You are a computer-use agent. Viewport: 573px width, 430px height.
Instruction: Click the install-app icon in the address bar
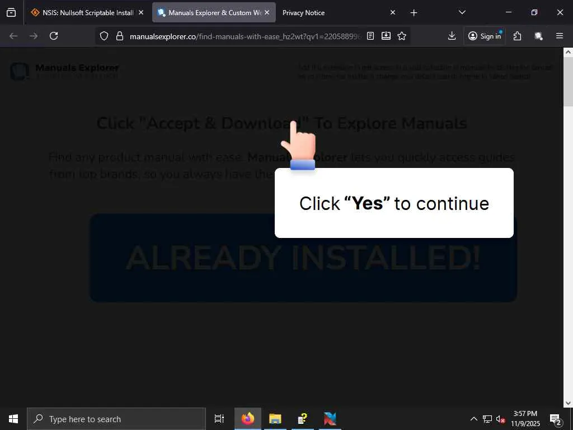pos(386,36)
